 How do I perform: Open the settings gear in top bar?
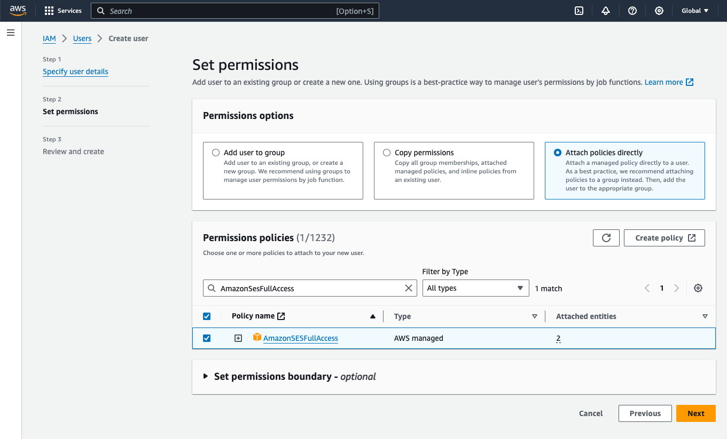(659, 11)
